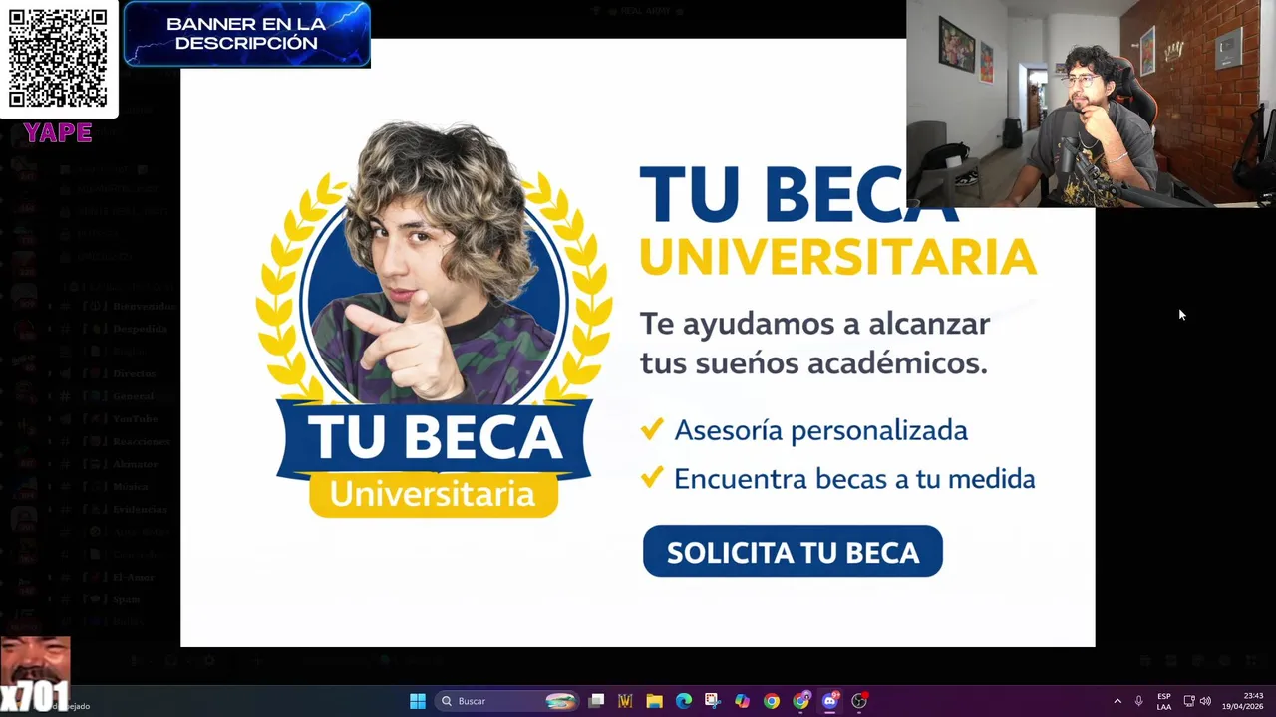Open Microsoft Edge from the taskbar

pyautogui.click(x=684, y=701)
